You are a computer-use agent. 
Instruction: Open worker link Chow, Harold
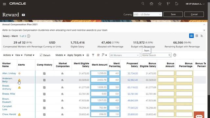pos(9,114)
